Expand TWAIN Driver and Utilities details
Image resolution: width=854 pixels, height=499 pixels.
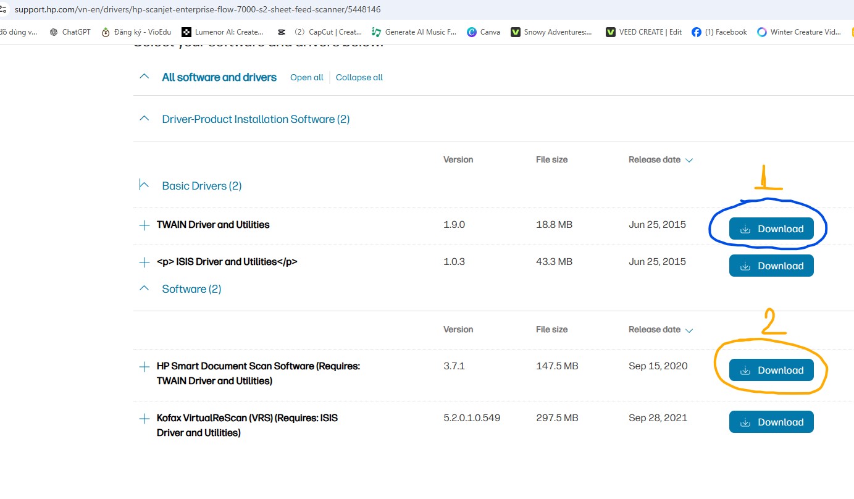pyautogui.click(x=144, y=225)
